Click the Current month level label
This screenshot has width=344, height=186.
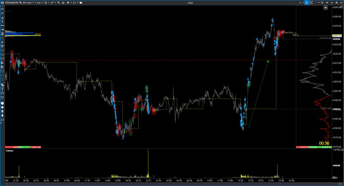[x=326, y=38]
